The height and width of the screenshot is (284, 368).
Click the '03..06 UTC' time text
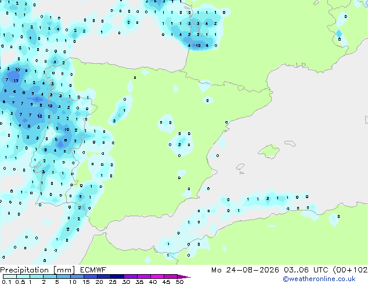click(x=306, y=270)
